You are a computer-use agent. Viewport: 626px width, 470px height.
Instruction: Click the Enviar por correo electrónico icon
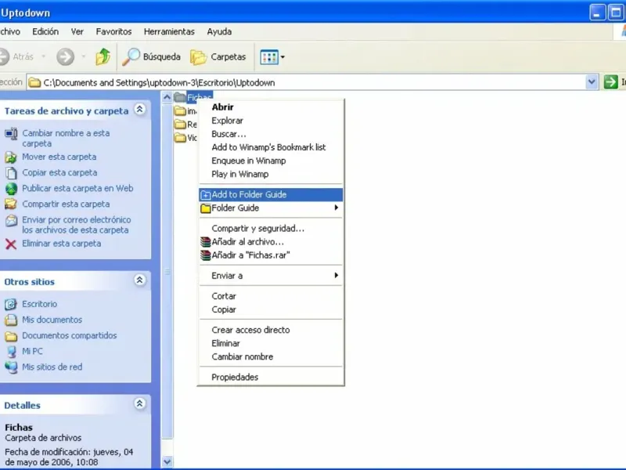(11, 221)
